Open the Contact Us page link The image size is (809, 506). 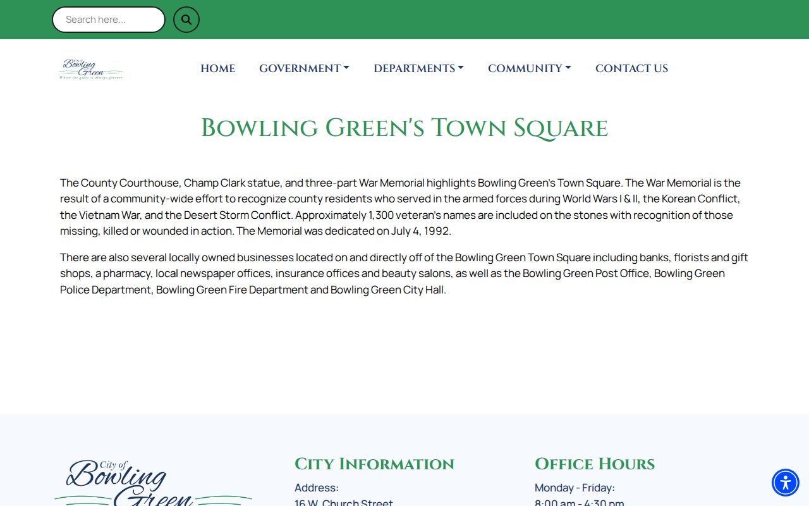(631, 68)
